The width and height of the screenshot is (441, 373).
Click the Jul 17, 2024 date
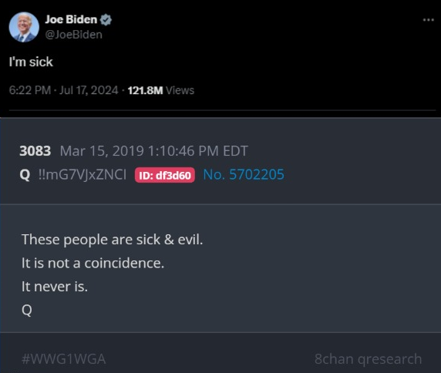[x=89, y=90]
